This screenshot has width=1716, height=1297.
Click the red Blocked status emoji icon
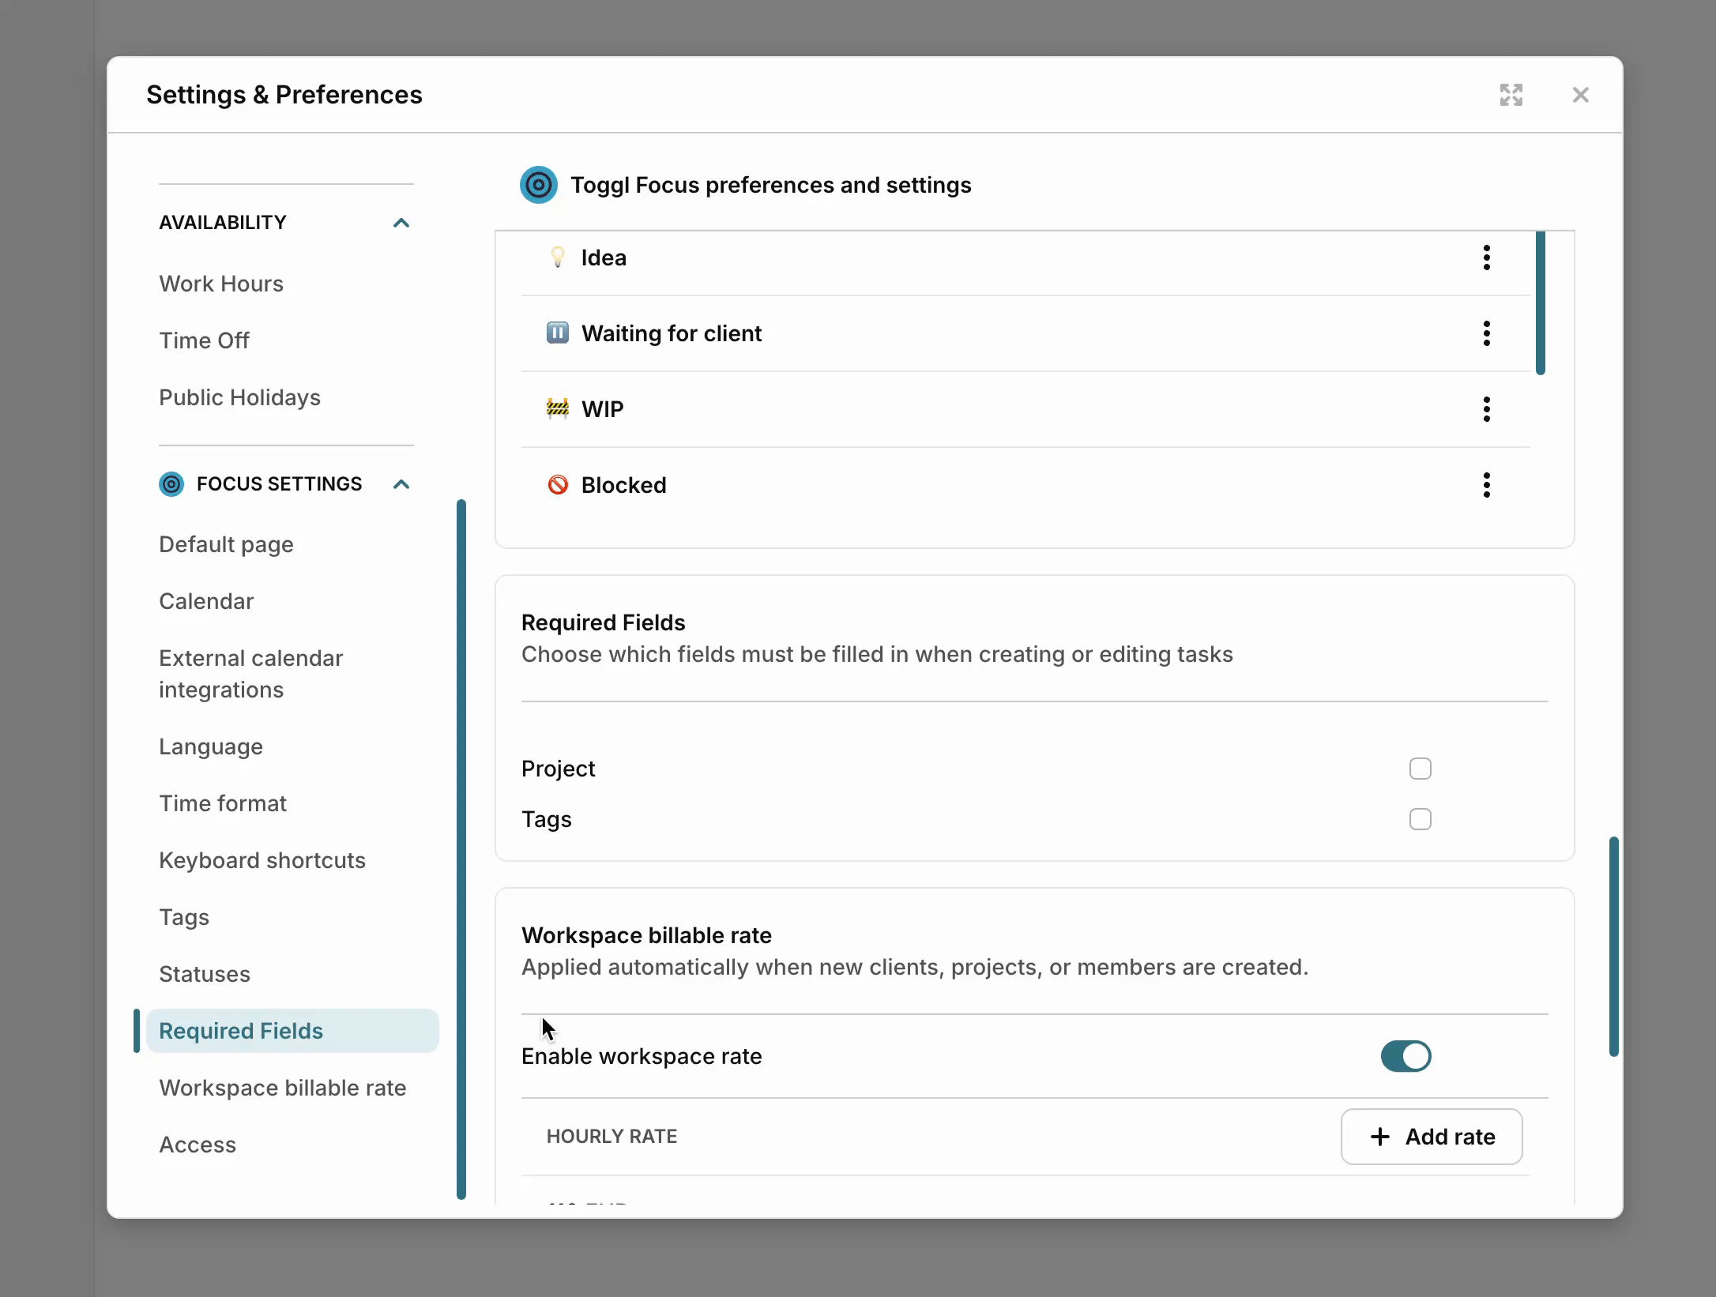click(558, 484)
